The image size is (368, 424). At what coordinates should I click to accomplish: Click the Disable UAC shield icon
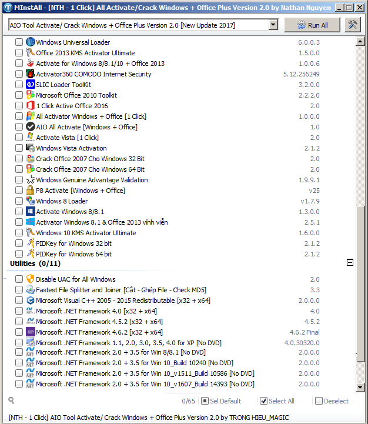[31, 279]
